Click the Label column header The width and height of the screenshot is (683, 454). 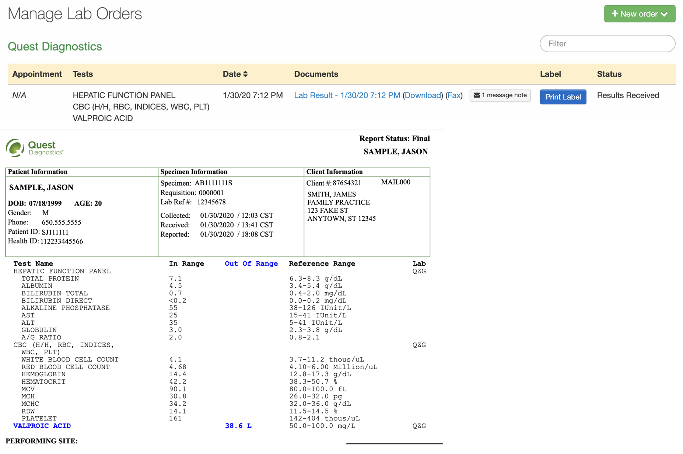(x=550, y=74)
